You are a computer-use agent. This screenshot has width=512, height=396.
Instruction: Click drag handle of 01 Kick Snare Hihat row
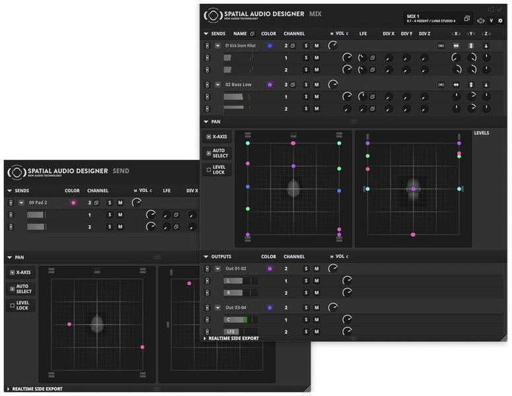click(x=207, y=46)
